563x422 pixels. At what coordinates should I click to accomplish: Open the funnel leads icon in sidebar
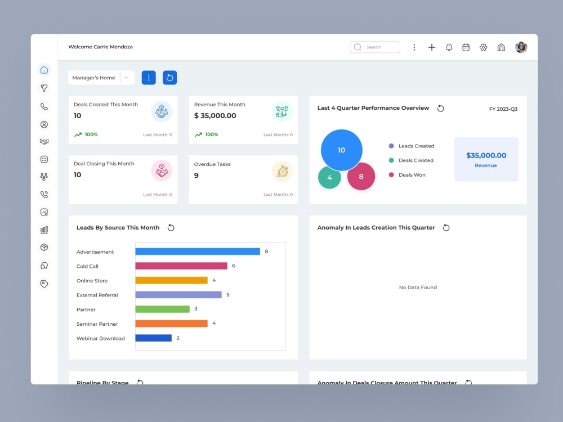point(44,88)
